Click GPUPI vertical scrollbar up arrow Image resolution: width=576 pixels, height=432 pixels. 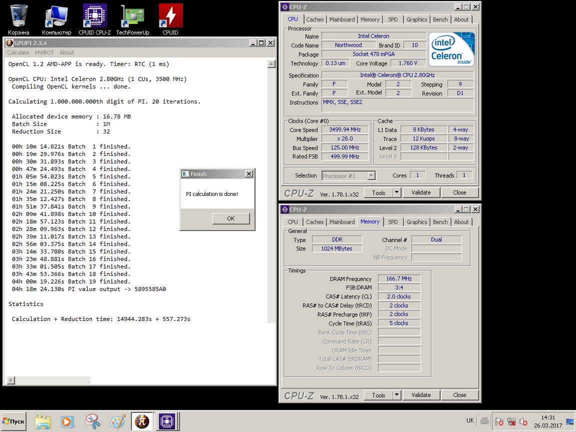[x=271, y=64]
